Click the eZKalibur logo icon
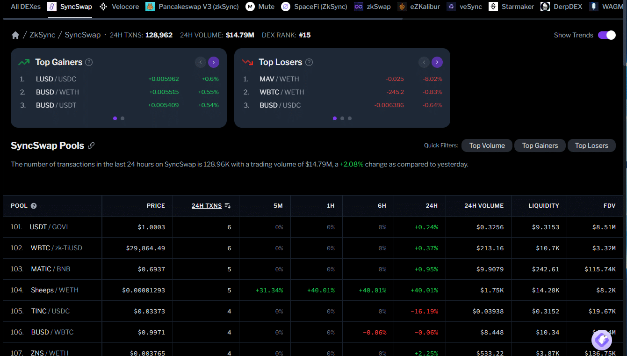This screenshot has width=627, height=356. 402,7
